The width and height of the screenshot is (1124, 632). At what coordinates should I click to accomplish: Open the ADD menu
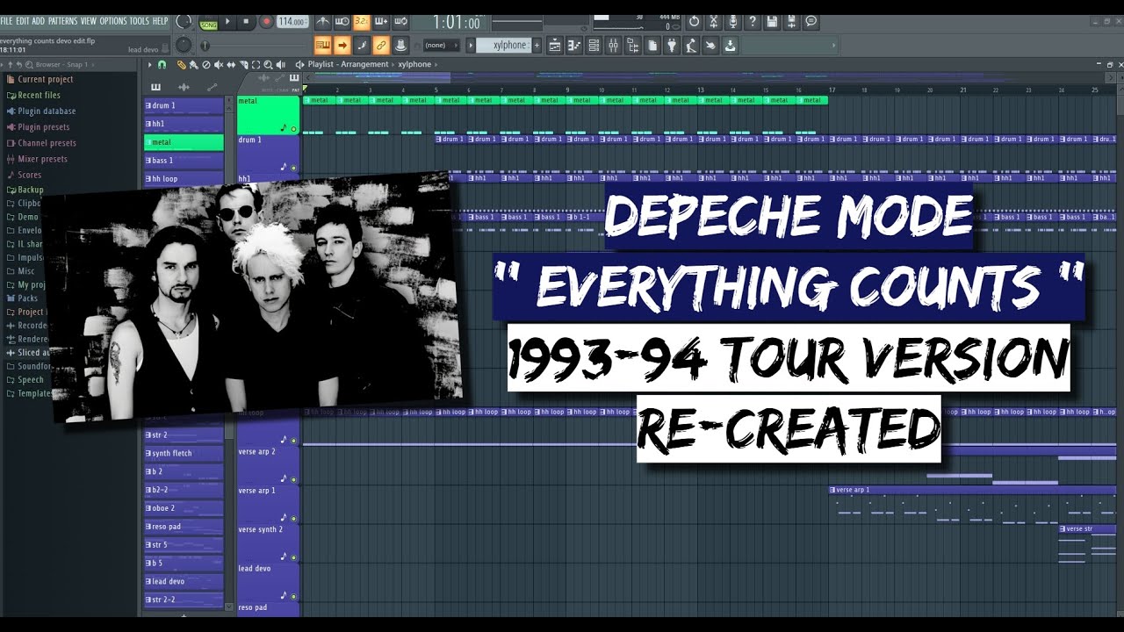[x=39, y=21]
